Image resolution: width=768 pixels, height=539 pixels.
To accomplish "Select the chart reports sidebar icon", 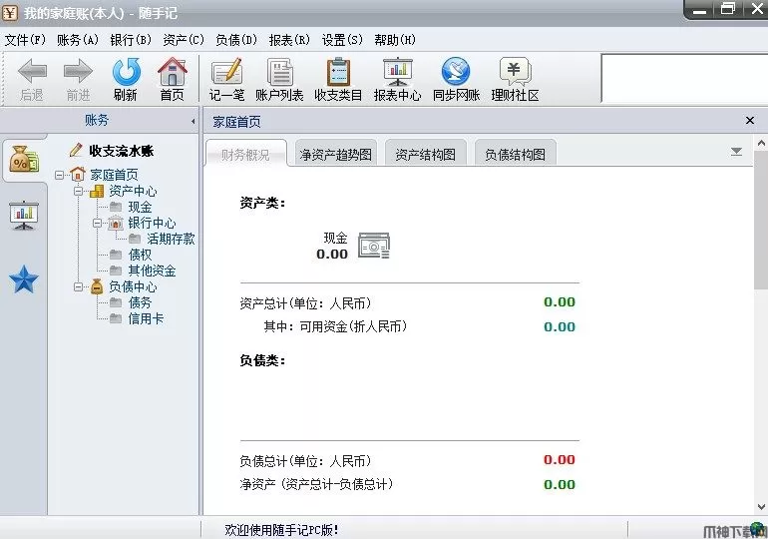I will click(x=23, y=214).
